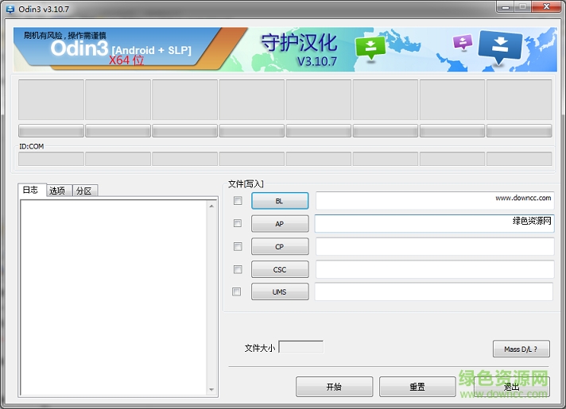This screenshot has width=566, height=409.
Task: Open the 选项 options tab
Action: (x=58, y=191)
